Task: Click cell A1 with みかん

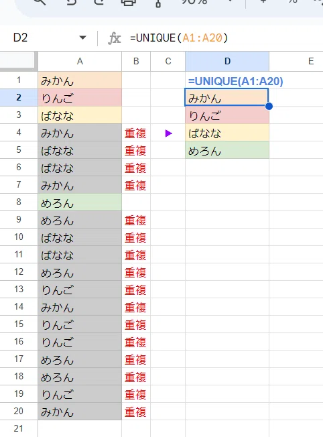Action: tap(80, 80)
